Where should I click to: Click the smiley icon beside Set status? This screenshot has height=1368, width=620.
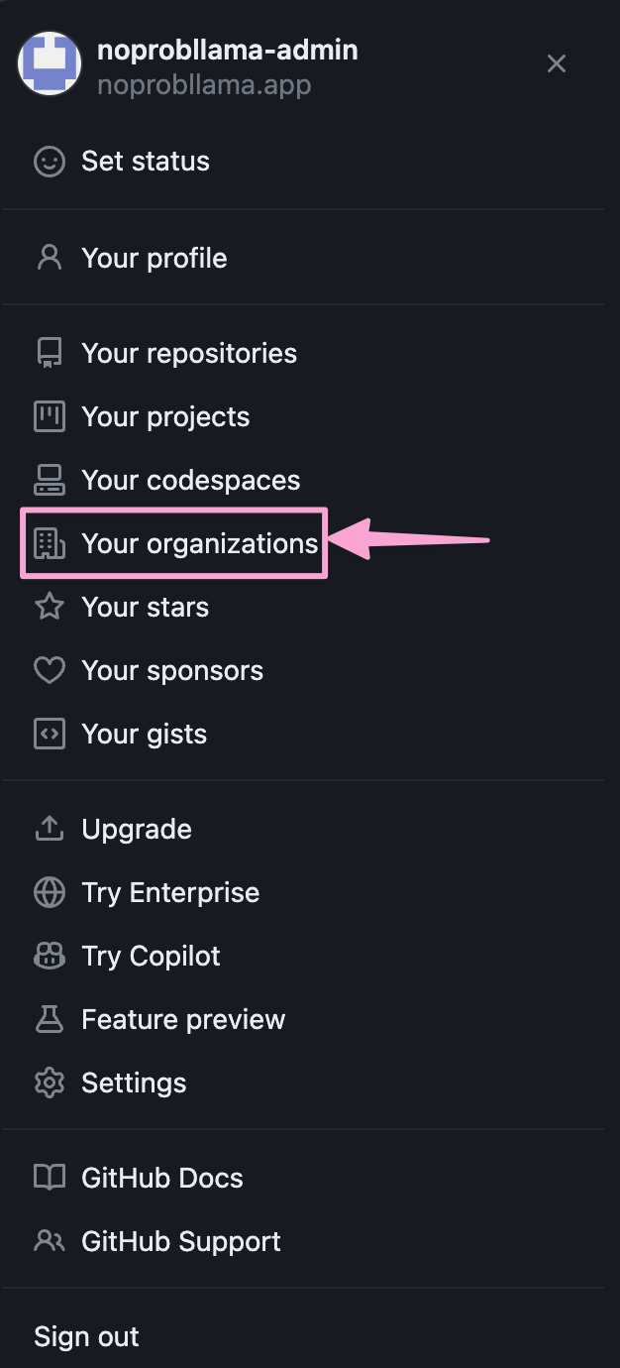[50, 162]
